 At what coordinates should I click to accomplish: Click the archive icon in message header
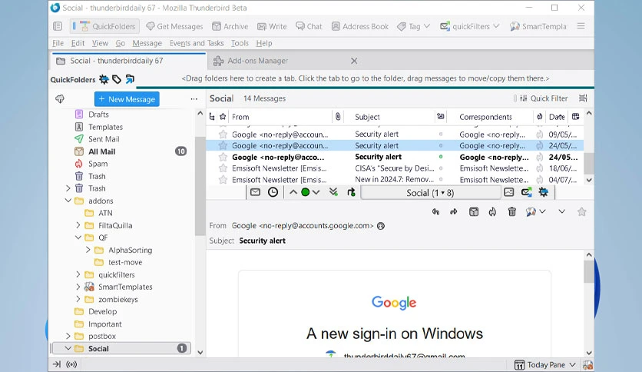pos(474,212)
